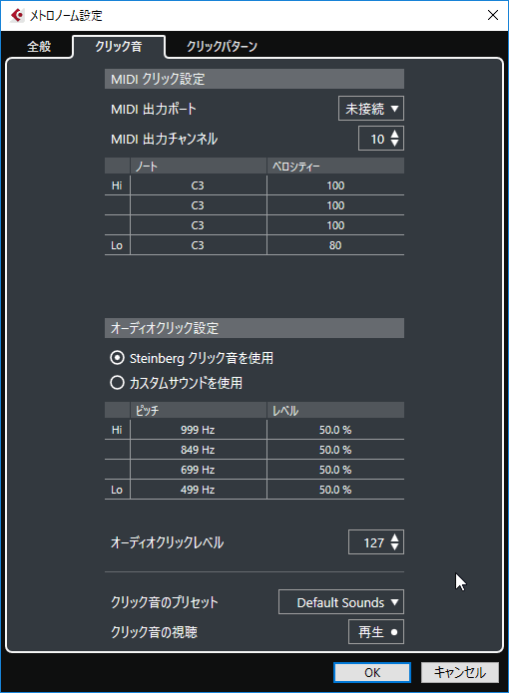Select Hi pitch 999 Hz cell
509x693 pixels.
click(199, 430)
